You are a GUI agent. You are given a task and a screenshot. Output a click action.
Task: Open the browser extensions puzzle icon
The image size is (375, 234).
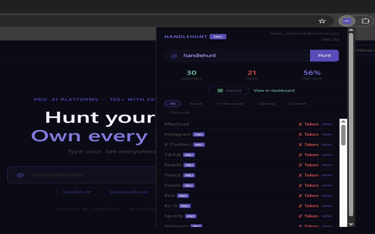pos(366,21)
